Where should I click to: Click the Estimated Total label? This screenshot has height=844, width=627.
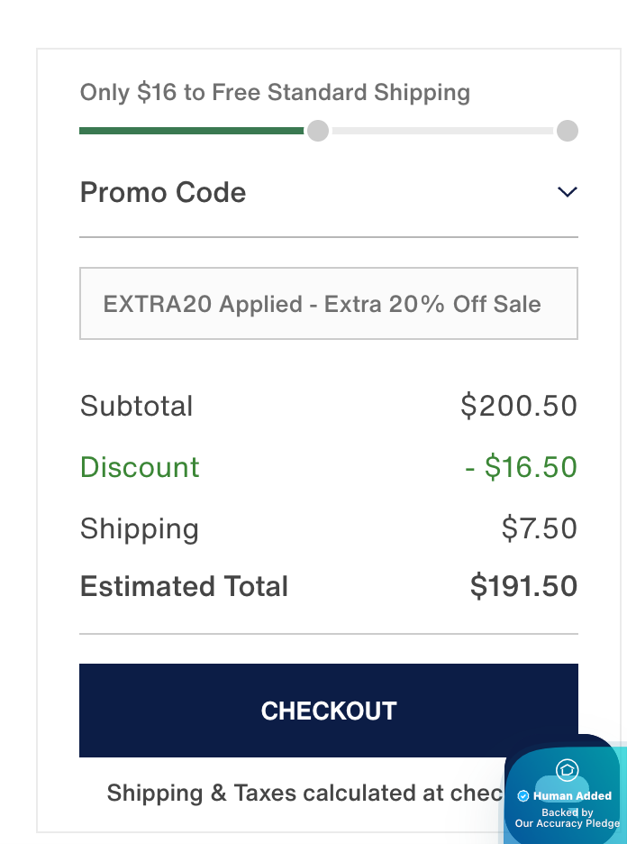point(184,587)
